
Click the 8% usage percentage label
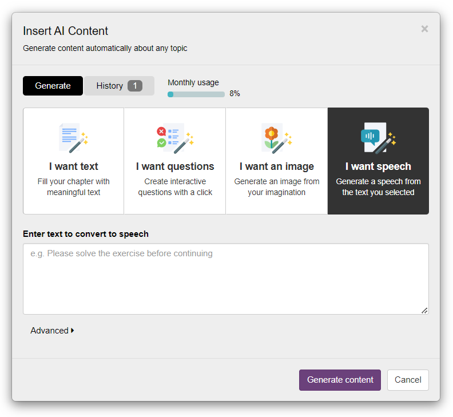pyautogui.click(x=235, y=94)
